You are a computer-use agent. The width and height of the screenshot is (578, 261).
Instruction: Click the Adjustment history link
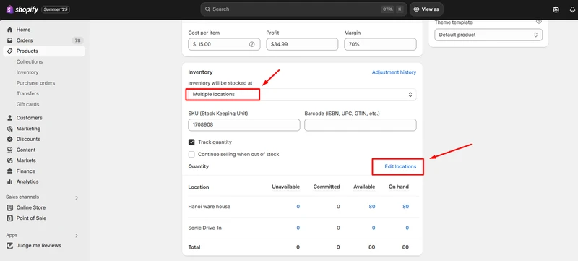394,72
